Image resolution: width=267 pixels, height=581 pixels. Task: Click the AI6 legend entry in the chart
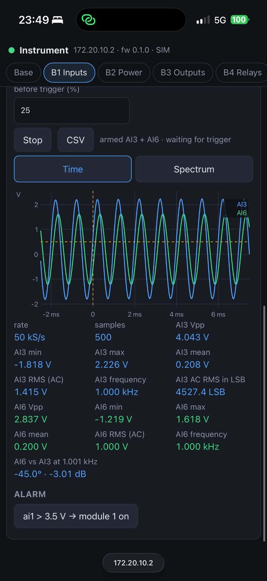(241, 213)
